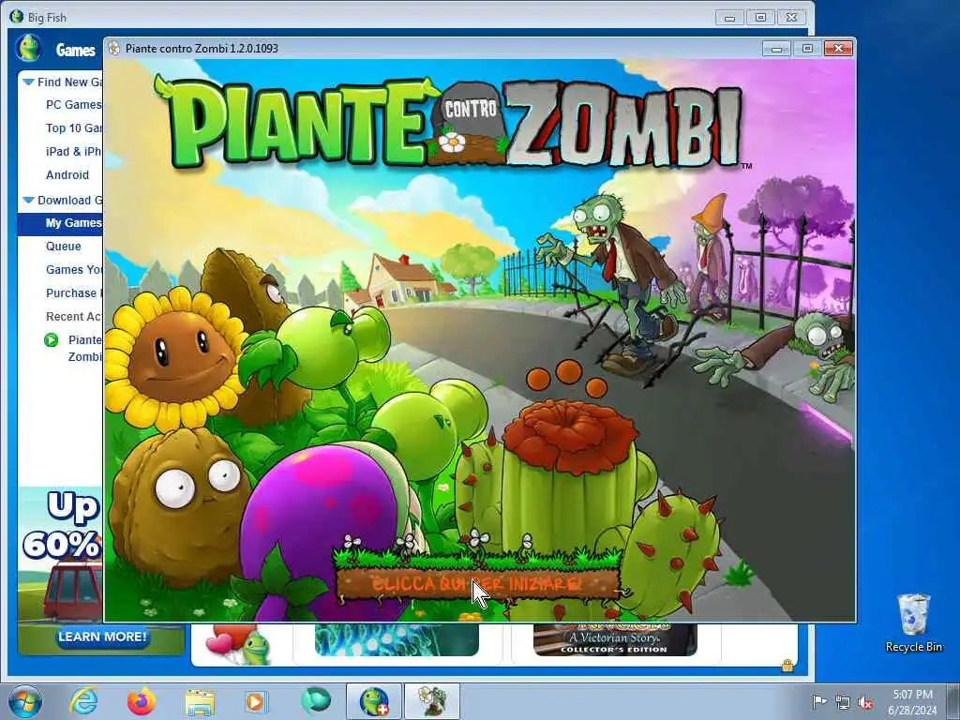Image resolution: width=960 pixels, height=720 pixels.
Task: Click the padlock icon in Big Fish window
Action: click(787, 665)
